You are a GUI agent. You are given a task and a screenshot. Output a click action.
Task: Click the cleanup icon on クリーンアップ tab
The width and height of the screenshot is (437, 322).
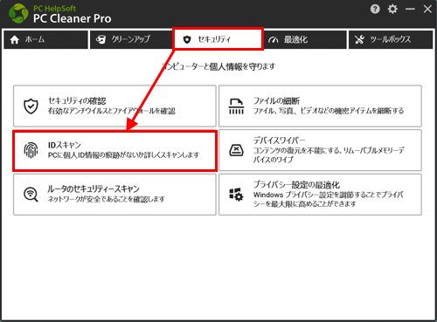point(101,39)
